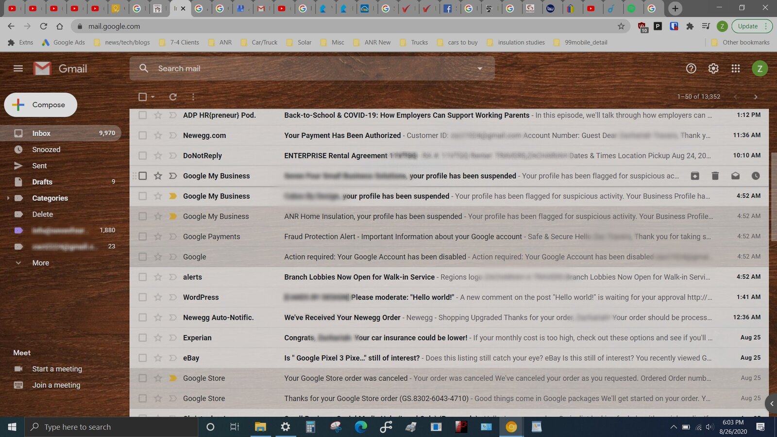Show side panel arrow at right edge
This screenshot has height=437, width=777.
click(x=771, y=403)
